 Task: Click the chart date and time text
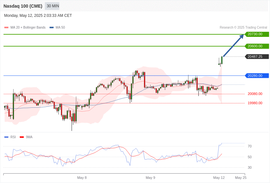pos(38,16)
